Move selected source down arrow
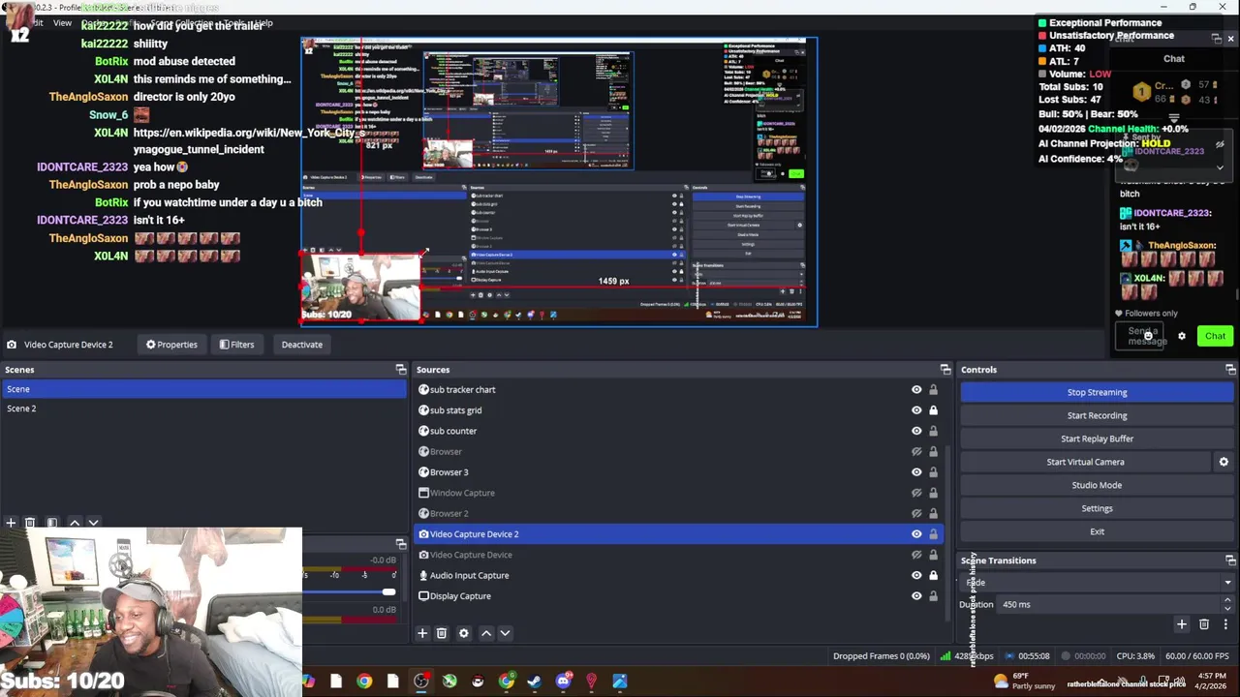 click(505, 633)
